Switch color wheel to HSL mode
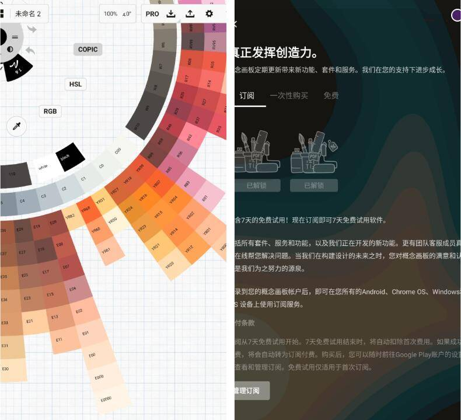 pyautogui.click(x=75, y=84)
